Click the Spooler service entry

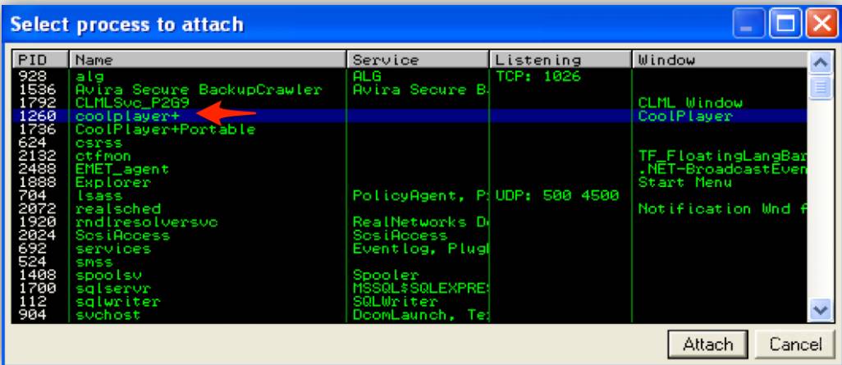[386, 276]
